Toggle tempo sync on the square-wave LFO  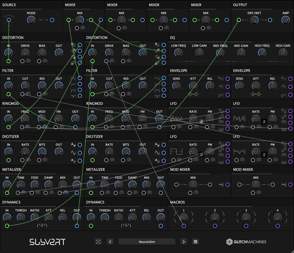[x=201, y=155]
